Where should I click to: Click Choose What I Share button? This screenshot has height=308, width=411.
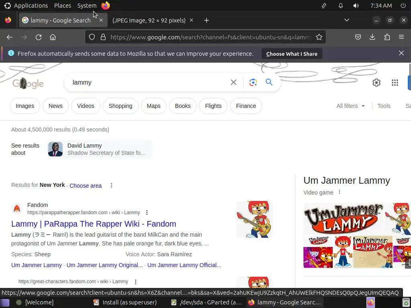292,54
